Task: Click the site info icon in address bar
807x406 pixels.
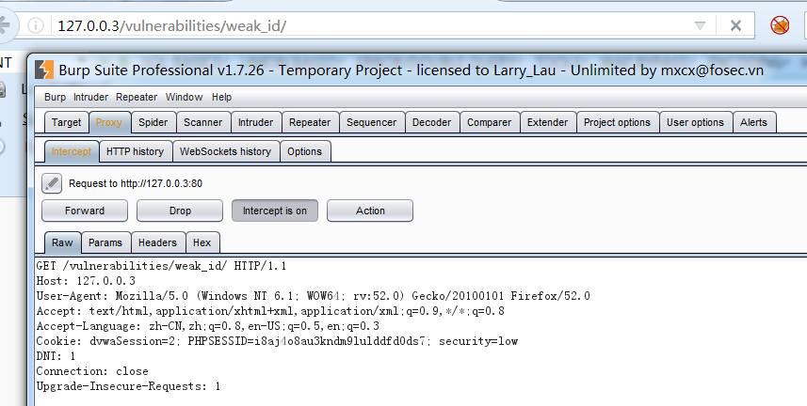Action: (x=36, y=25)
